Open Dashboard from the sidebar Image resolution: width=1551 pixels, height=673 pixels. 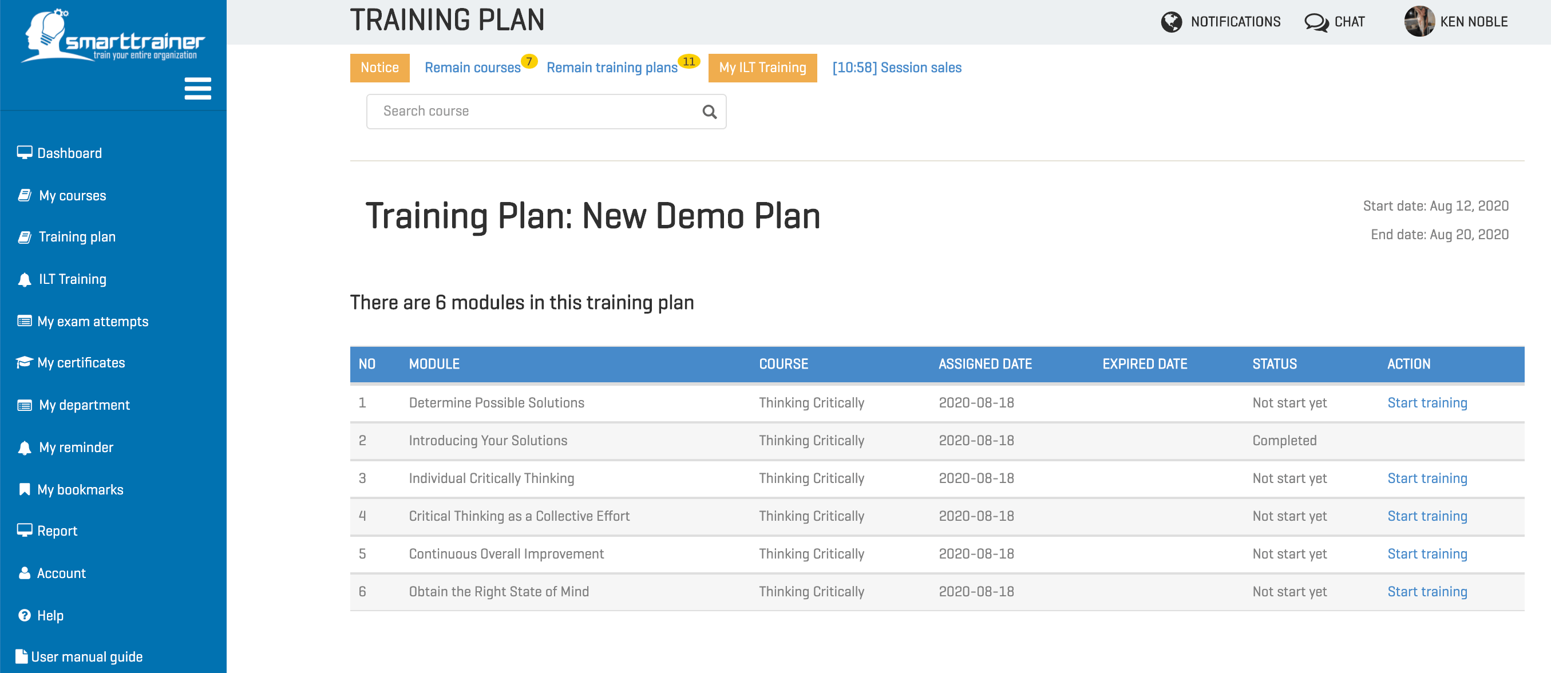69,153
